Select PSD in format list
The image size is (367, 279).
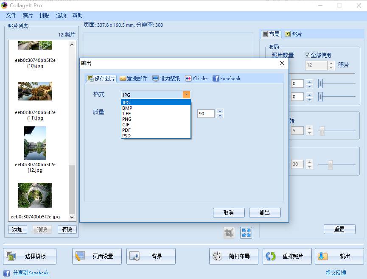pos(156,136)
